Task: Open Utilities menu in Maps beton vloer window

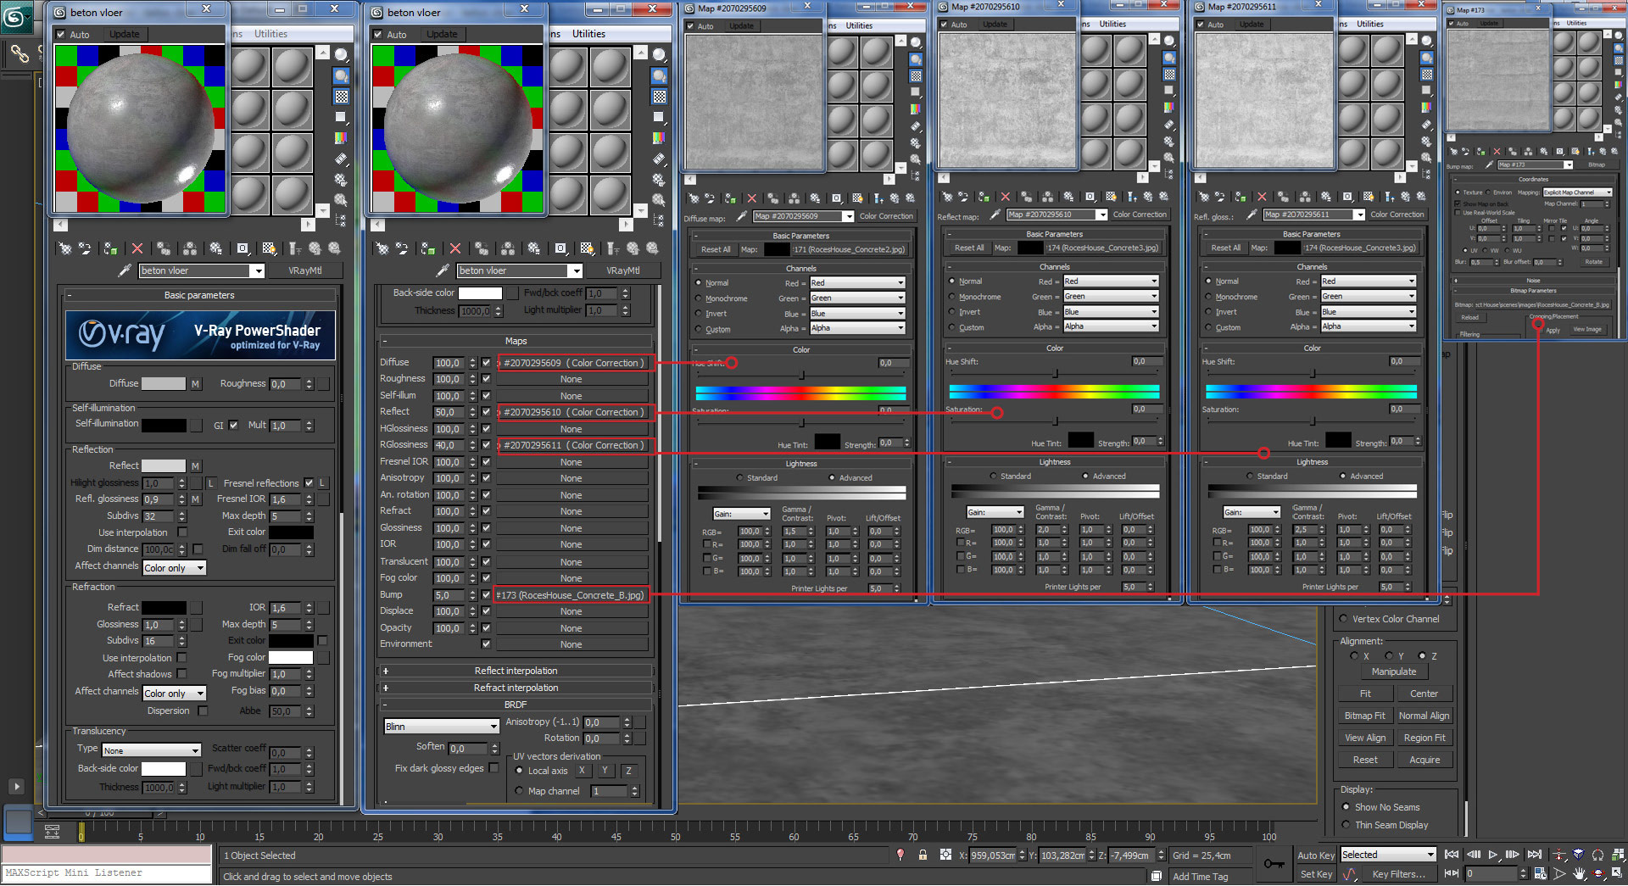Action: tap(588, 34)
